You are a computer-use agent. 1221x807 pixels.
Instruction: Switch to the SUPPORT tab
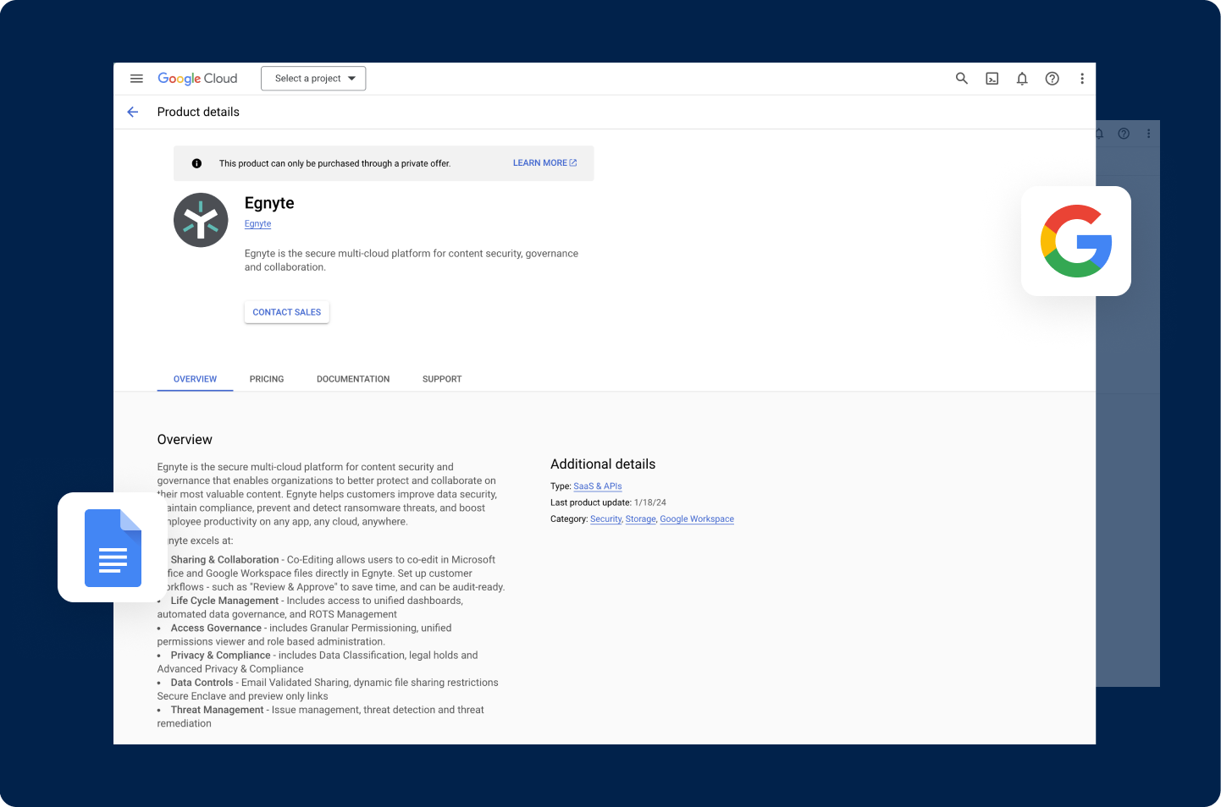(x=441, y=379)
